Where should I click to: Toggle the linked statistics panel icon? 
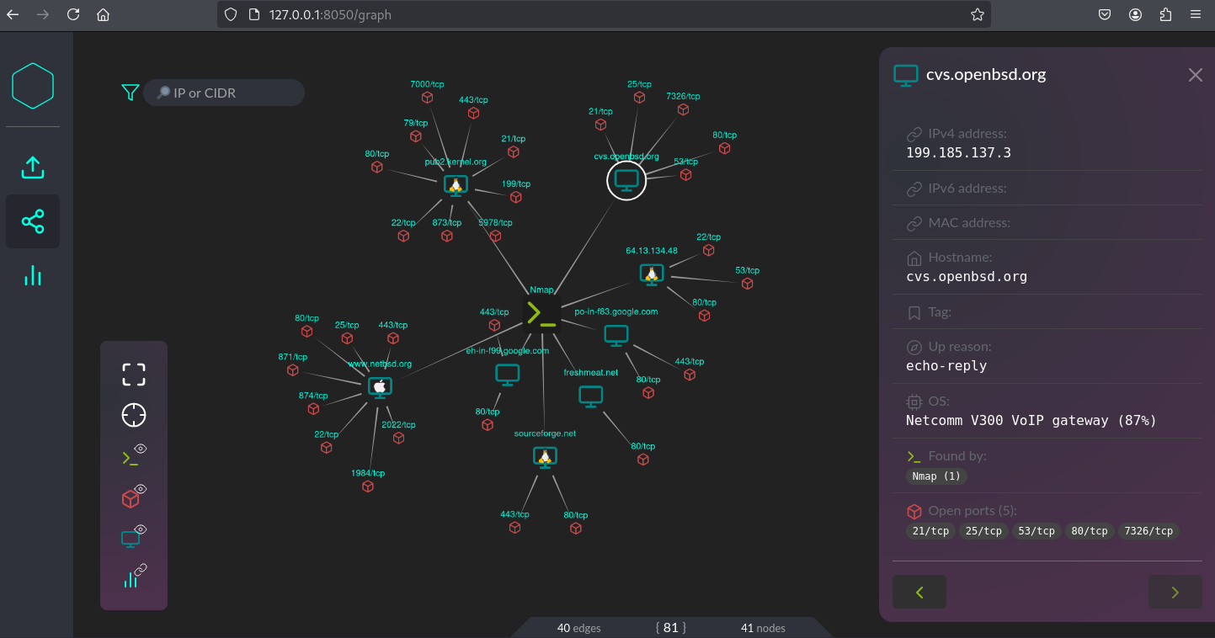click(133, 577)
